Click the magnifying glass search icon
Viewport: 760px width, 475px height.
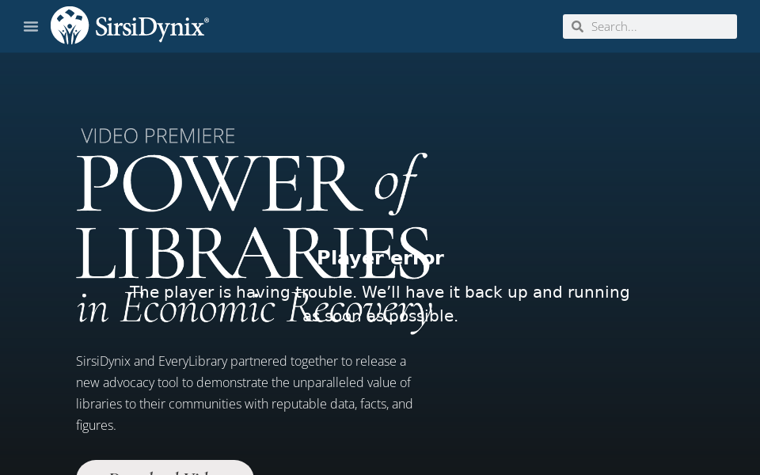coord(577,26)
